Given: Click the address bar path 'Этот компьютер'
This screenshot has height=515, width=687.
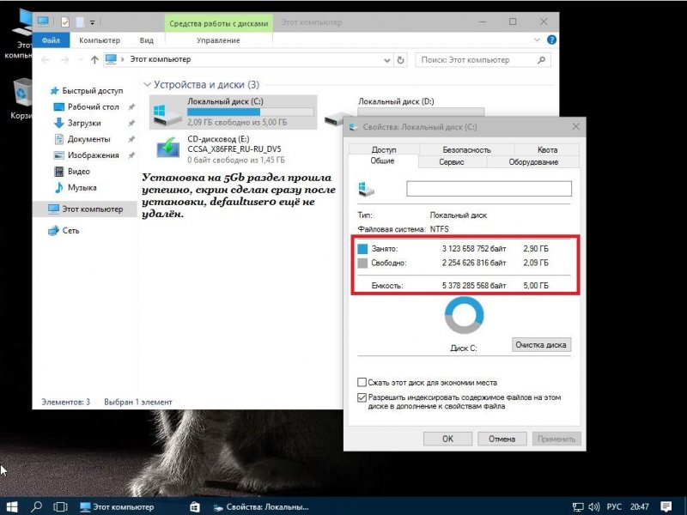Looking at the screenshot, I should pos(161,59).
